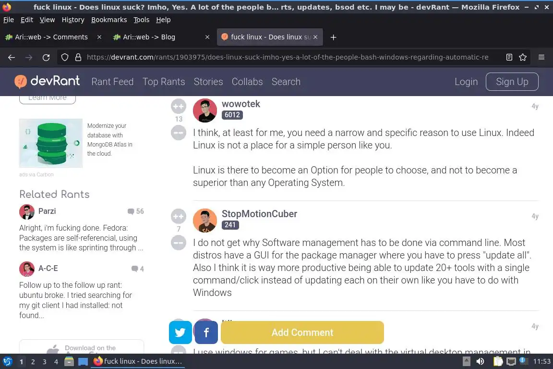
Task: Show site security padlock info
Action: coord(78,57)
